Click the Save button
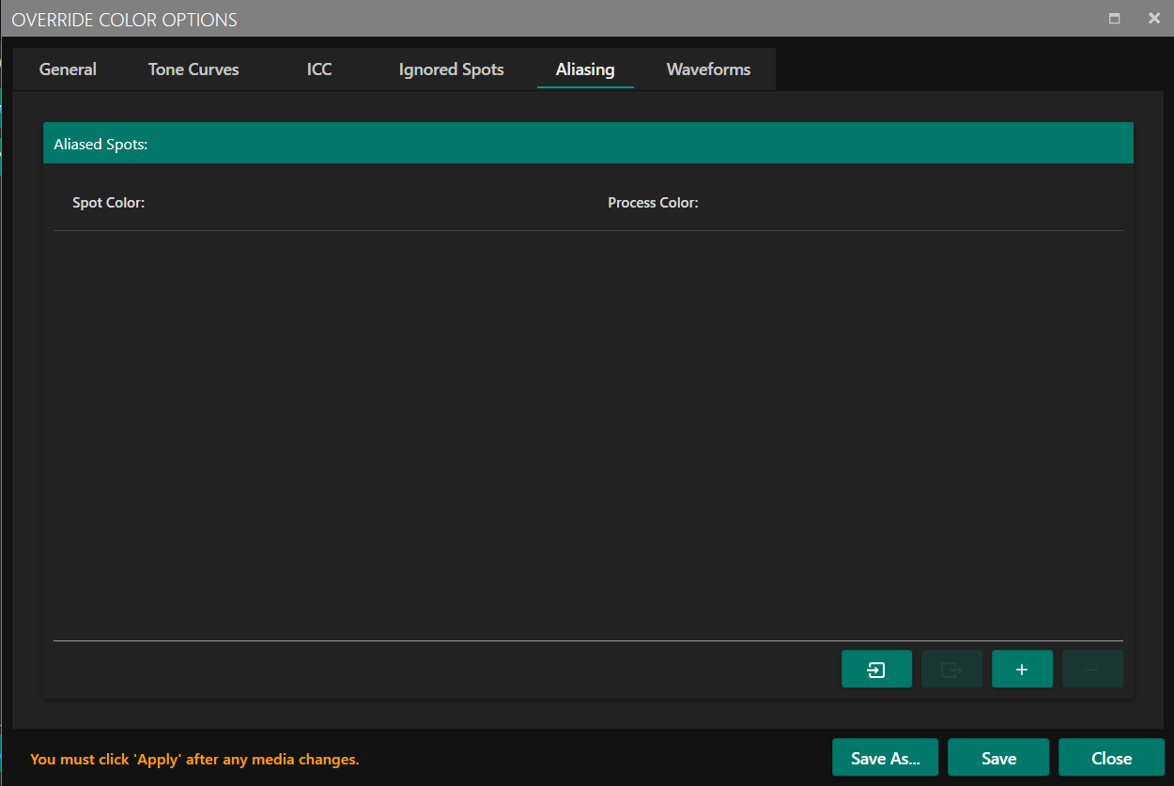The width and height of the screenshot is (1174, 786). click(998, 758)
